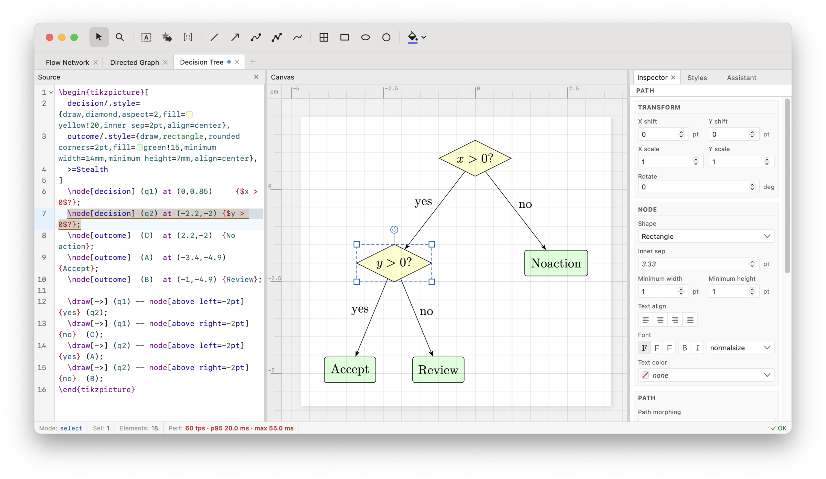
Task: Align text right
Action: 675,320
